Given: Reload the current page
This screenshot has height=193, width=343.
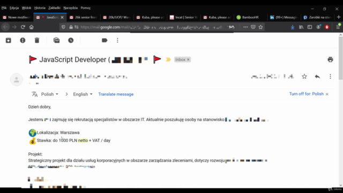Looking at the screenshot, I should tap(23, 27).
